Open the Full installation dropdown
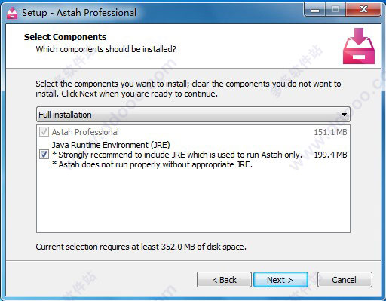386x301 pixels. [x=193, y=115]
